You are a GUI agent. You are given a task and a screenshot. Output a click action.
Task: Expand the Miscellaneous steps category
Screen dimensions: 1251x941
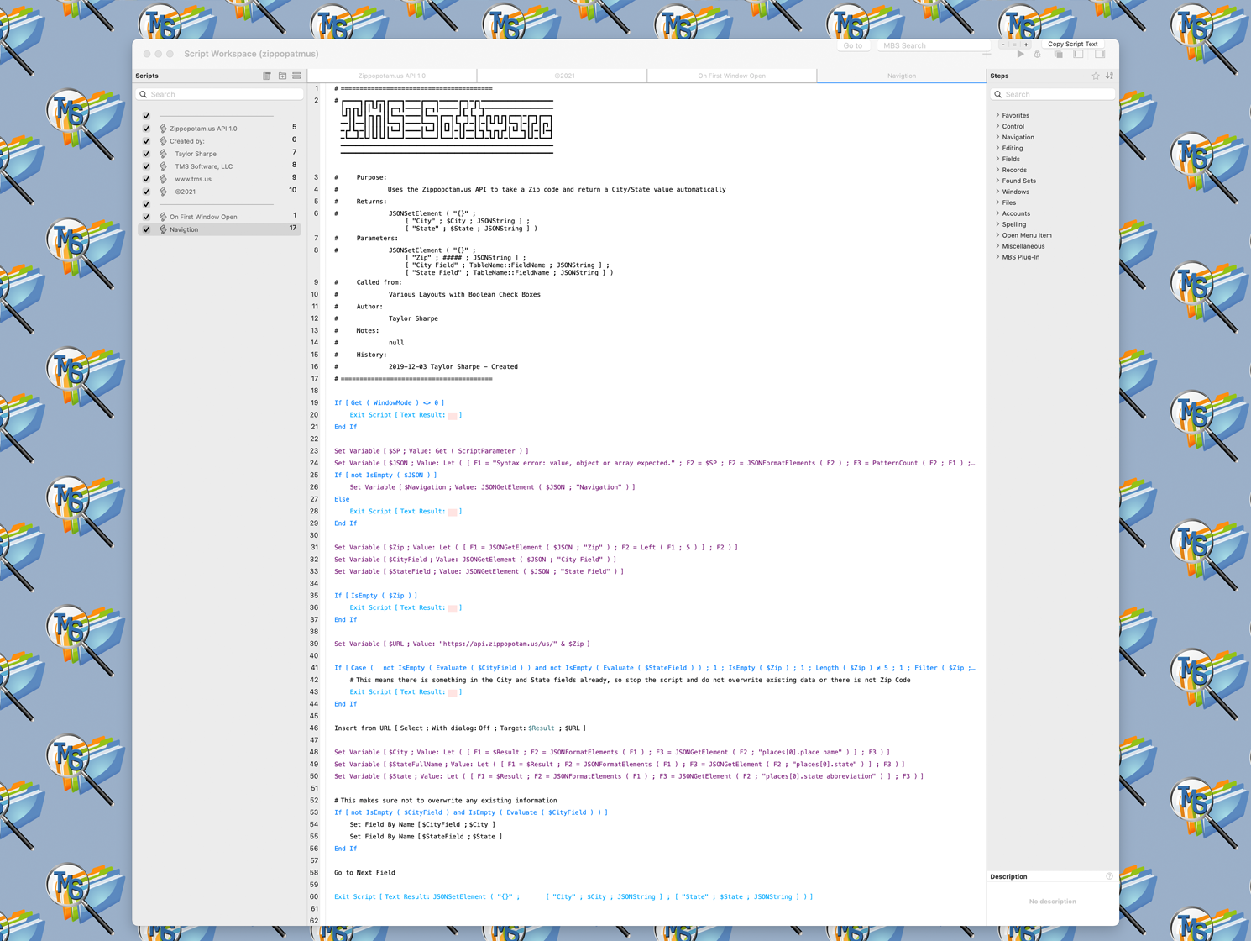(x=997, y=246)
